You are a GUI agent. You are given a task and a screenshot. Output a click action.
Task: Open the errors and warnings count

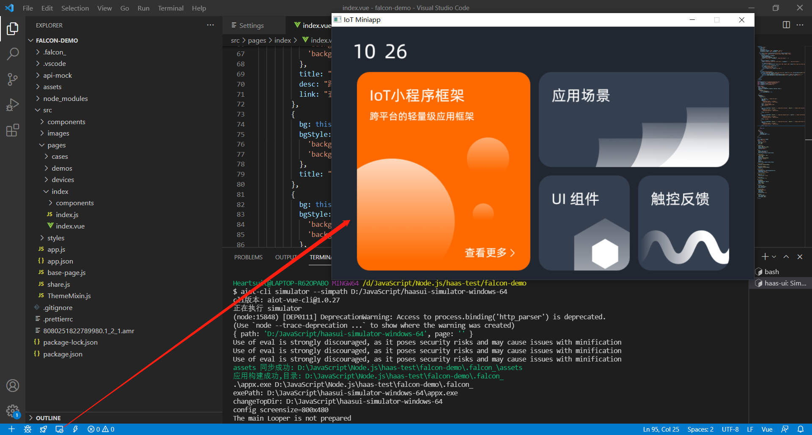coord(101,429)
